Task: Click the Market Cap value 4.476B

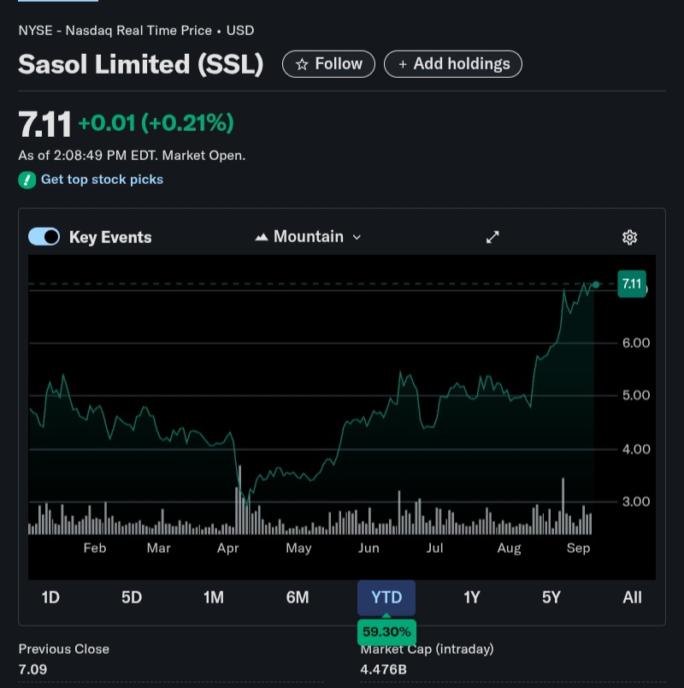Action: (x=383, y=669)
